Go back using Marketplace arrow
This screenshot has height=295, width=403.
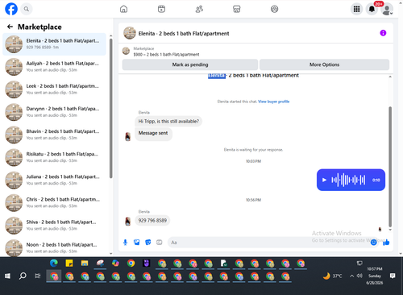coord(10,27)
